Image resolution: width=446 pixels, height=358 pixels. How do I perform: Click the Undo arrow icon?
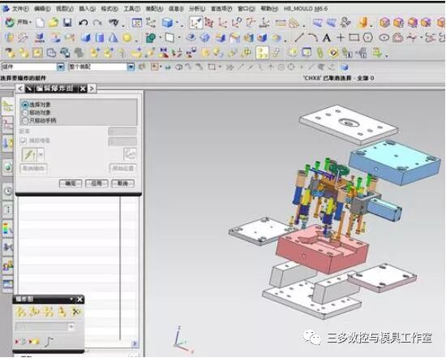click(x=83, y=23)
